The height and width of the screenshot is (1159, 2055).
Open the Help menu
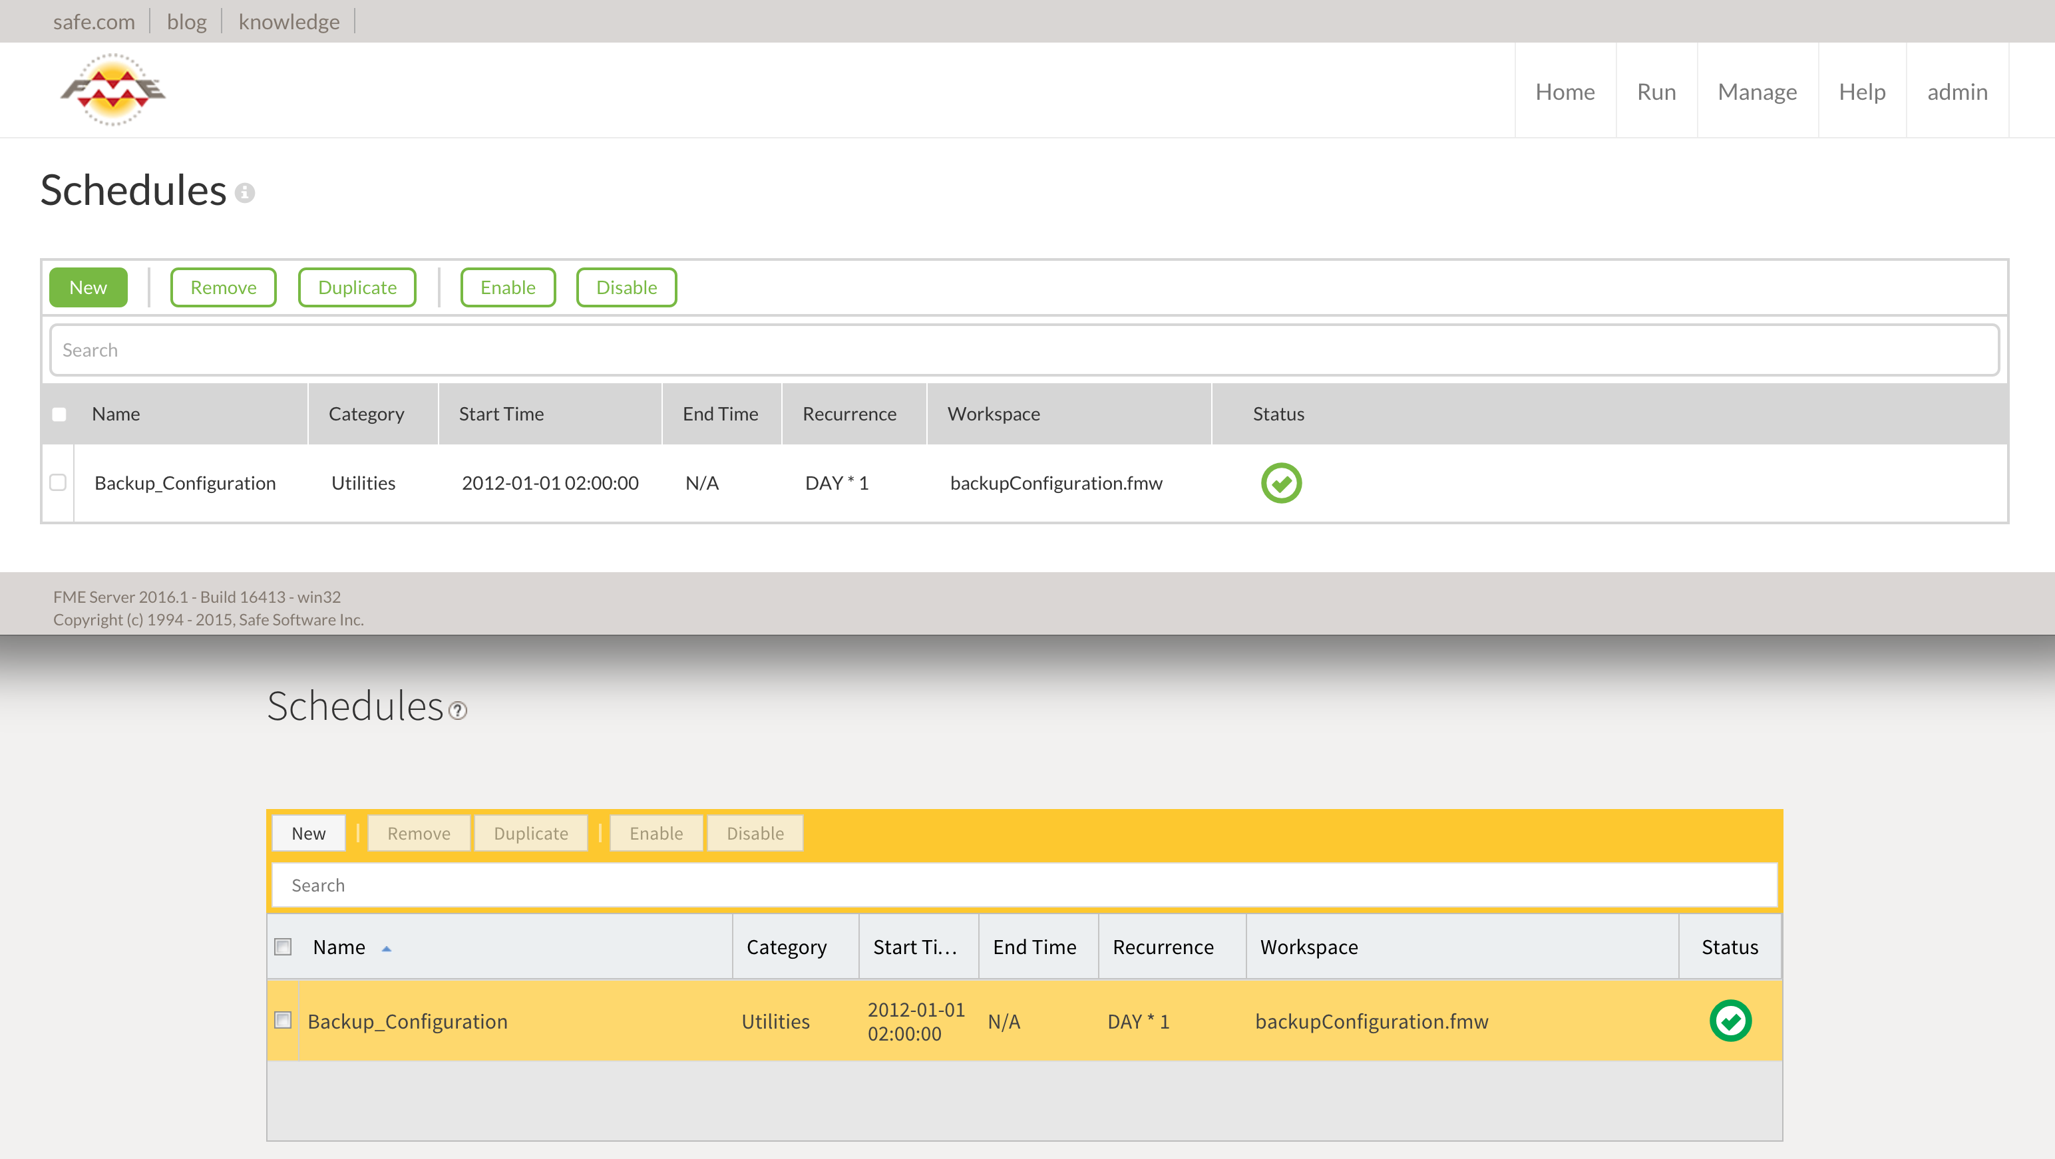click(x=1861, y=92)
